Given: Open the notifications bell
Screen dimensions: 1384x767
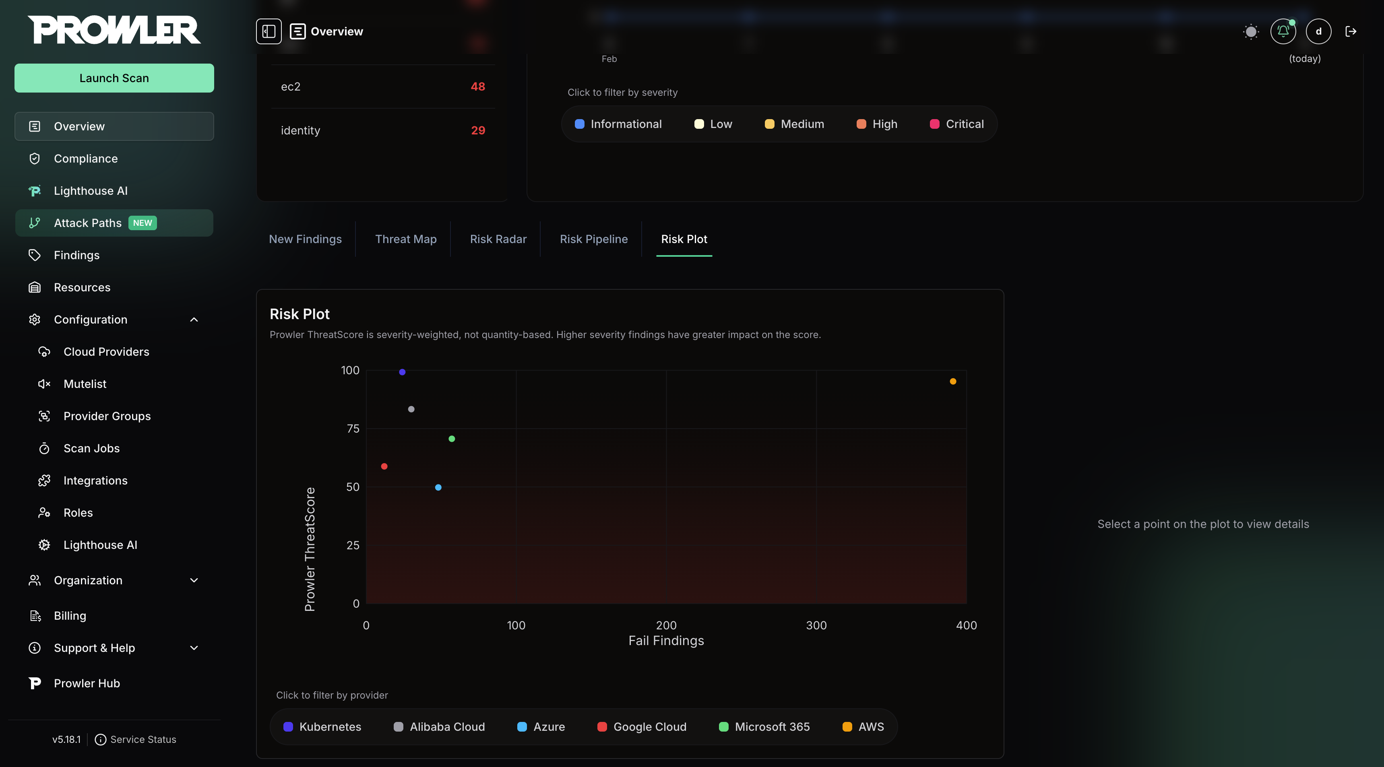Looking at the screenshot, I should pos(1283,31).
